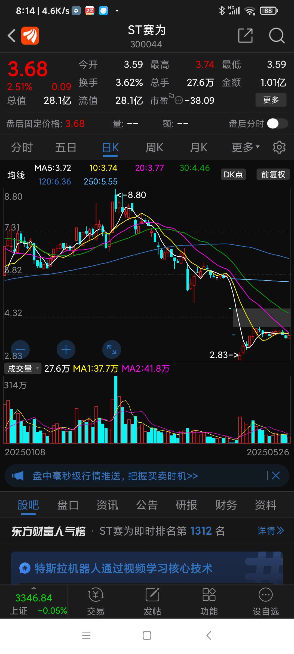Open the 资料 tab
This screenshot has width=294, height=654.
point(266,505)
